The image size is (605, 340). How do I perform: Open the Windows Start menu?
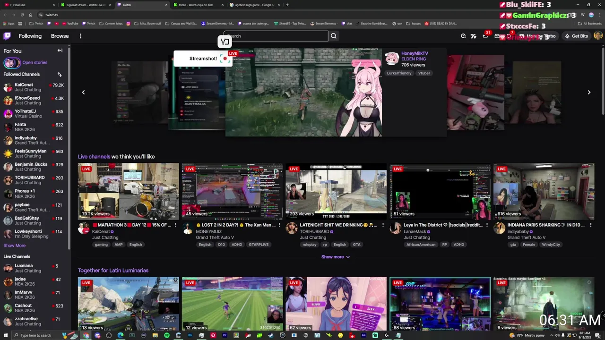pyautogui.click(x=5, y=335)
